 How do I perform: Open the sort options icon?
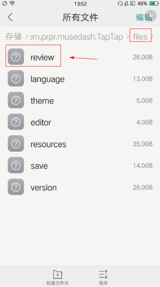coord(103,275)
